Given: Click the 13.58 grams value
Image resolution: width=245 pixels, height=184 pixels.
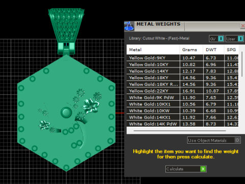Looking at the screenshot, I should (189, 124).
